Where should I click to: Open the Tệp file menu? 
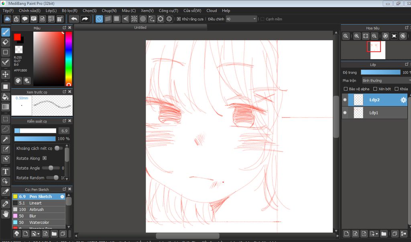(8, 11)
